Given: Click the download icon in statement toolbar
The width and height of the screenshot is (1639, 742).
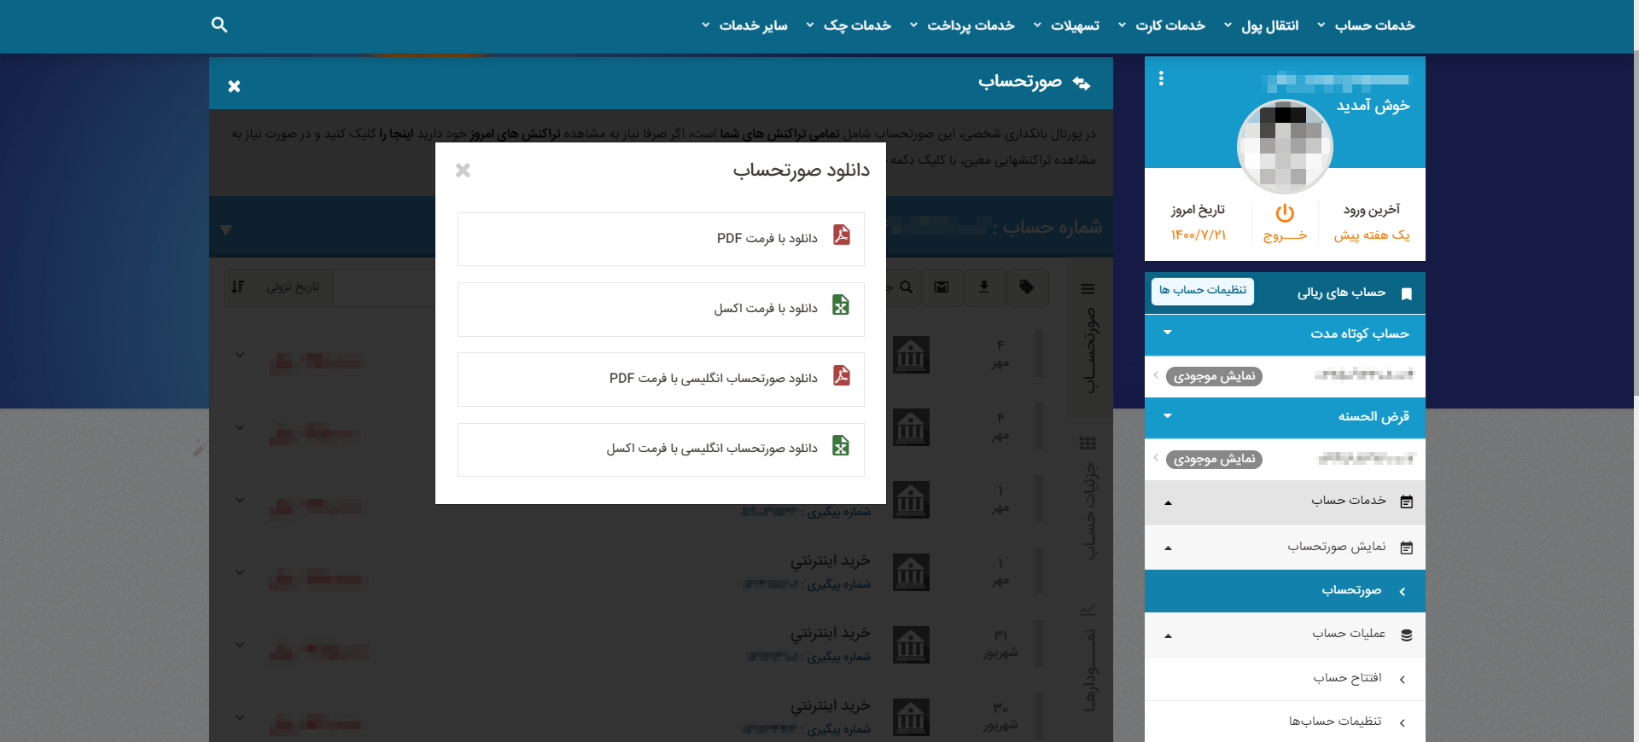Looking at the screenshot, I should tap(984, 287).
